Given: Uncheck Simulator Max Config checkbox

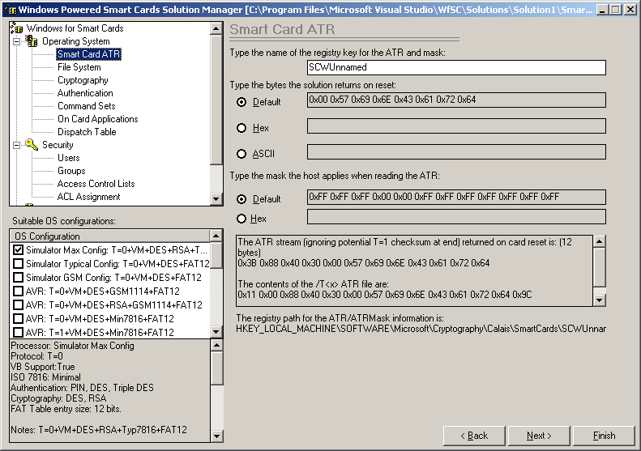Looking at the screenshot, I should pos(19,251).
